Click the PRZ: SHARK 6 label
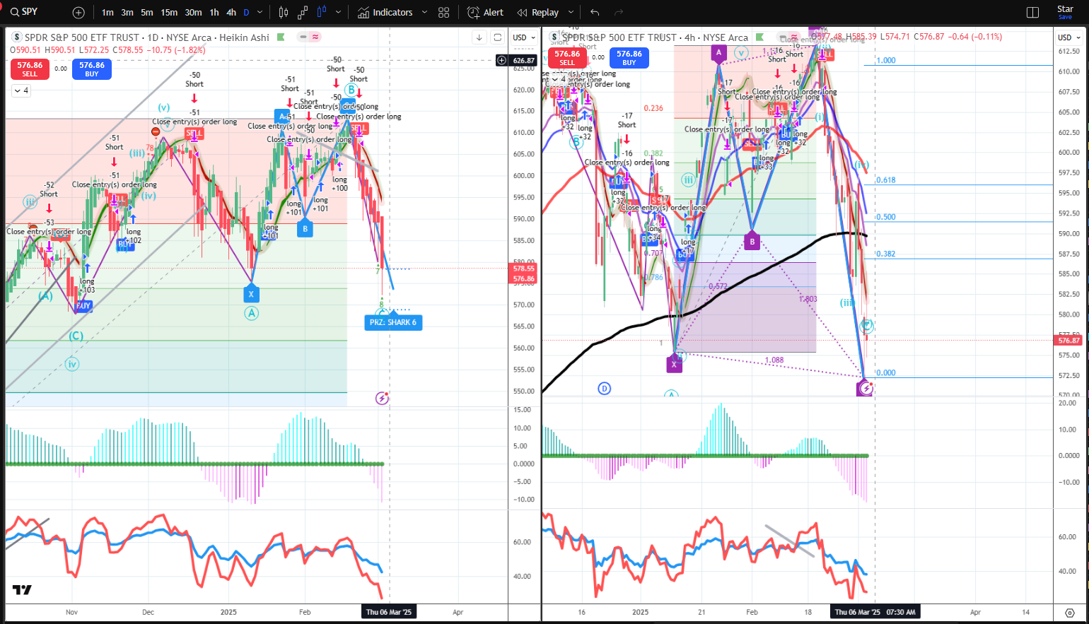 pyautogui.click(x=393, y=322)
